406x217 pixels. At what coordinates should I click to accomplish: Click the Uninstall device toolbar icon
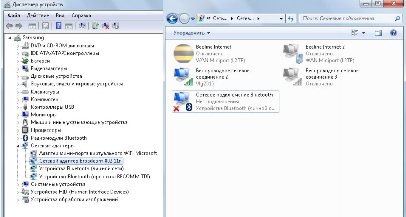[106, 26]
